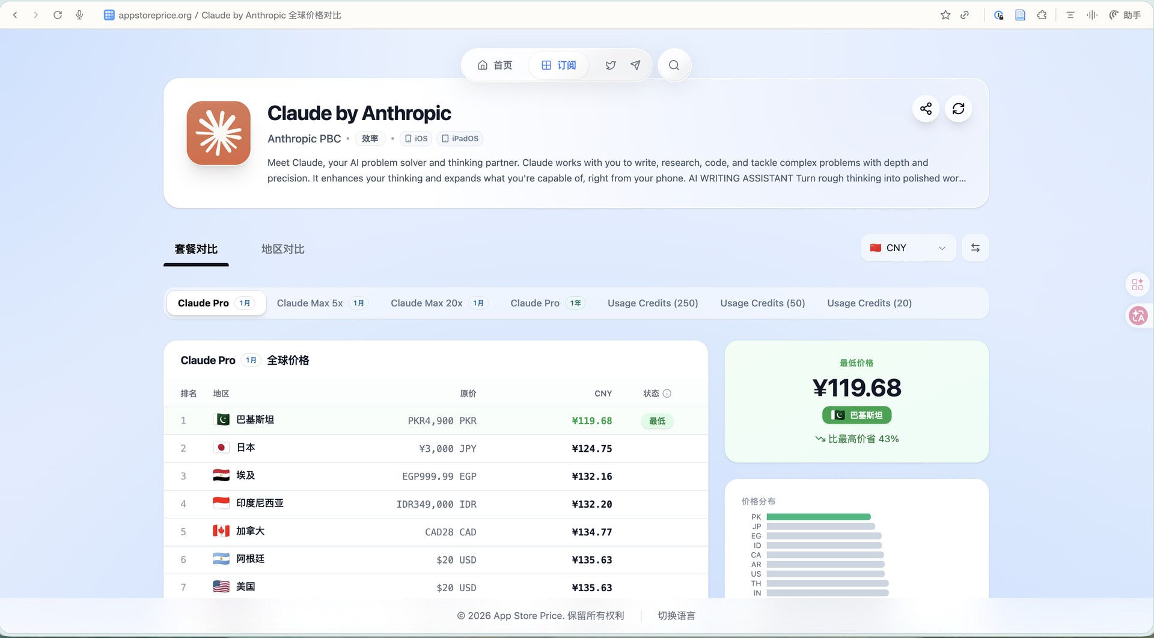Select the Claude Max 5x plan

pyautogui.click(x=322, y=303)
